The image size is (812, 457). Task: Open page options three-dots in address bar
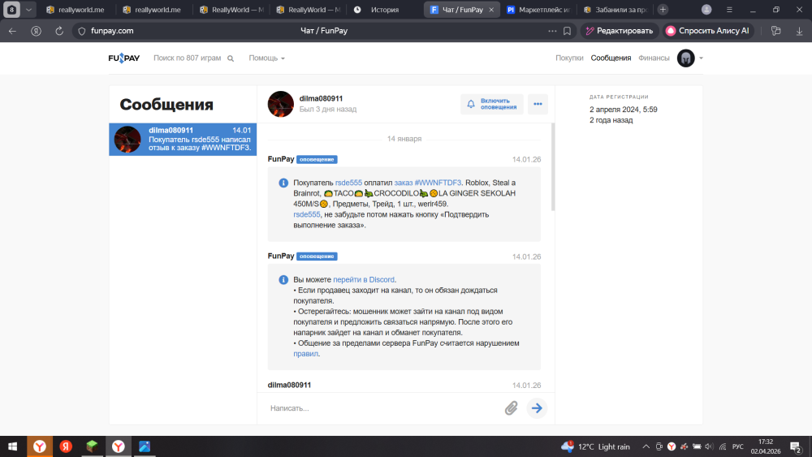coord(552,31)
